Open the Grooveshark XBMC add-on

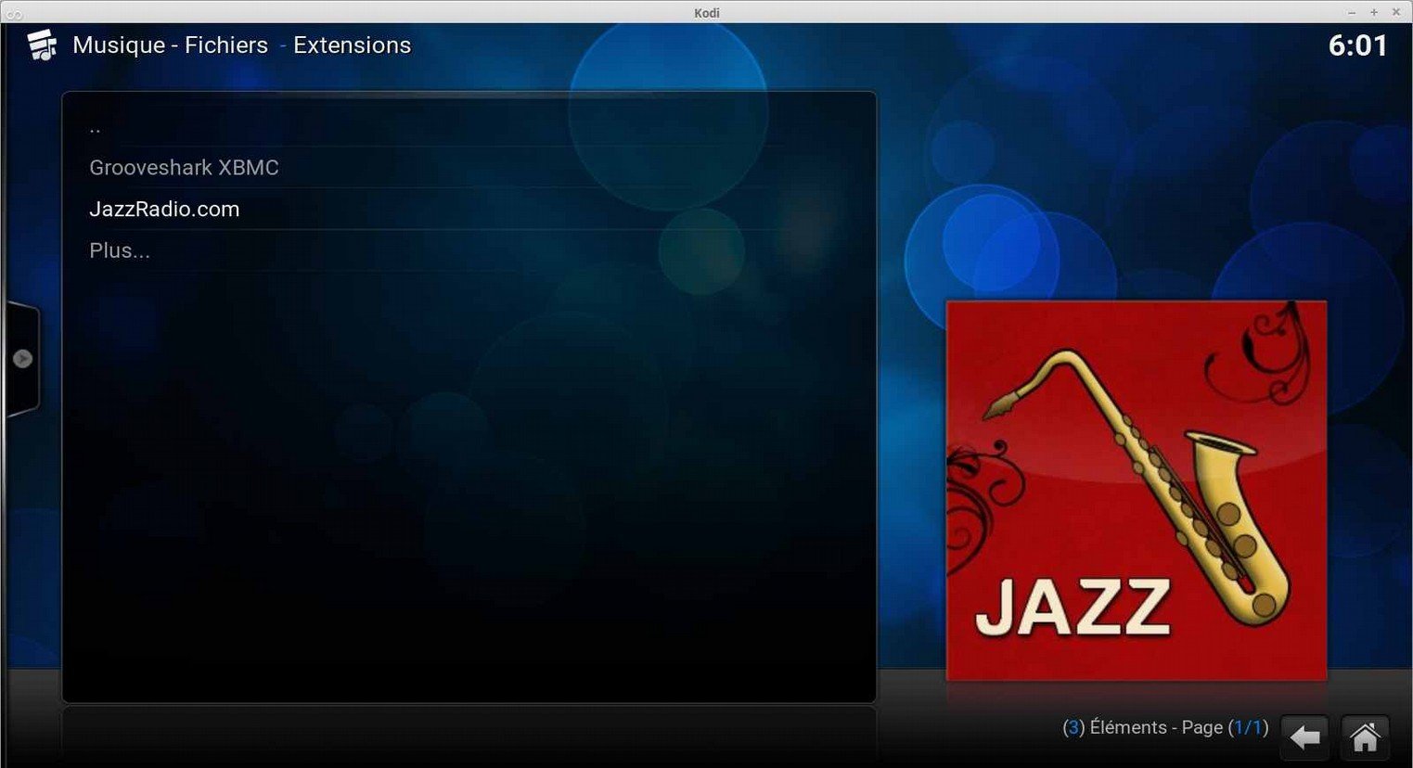pos(184,168)
